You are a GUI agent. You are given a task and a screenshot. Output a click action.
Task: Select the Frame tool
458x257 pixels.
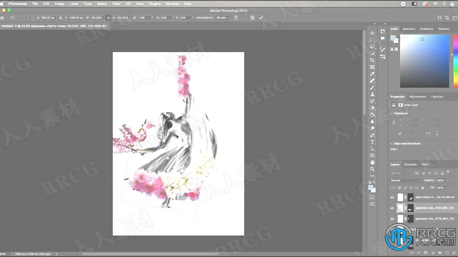pos(372,67)
